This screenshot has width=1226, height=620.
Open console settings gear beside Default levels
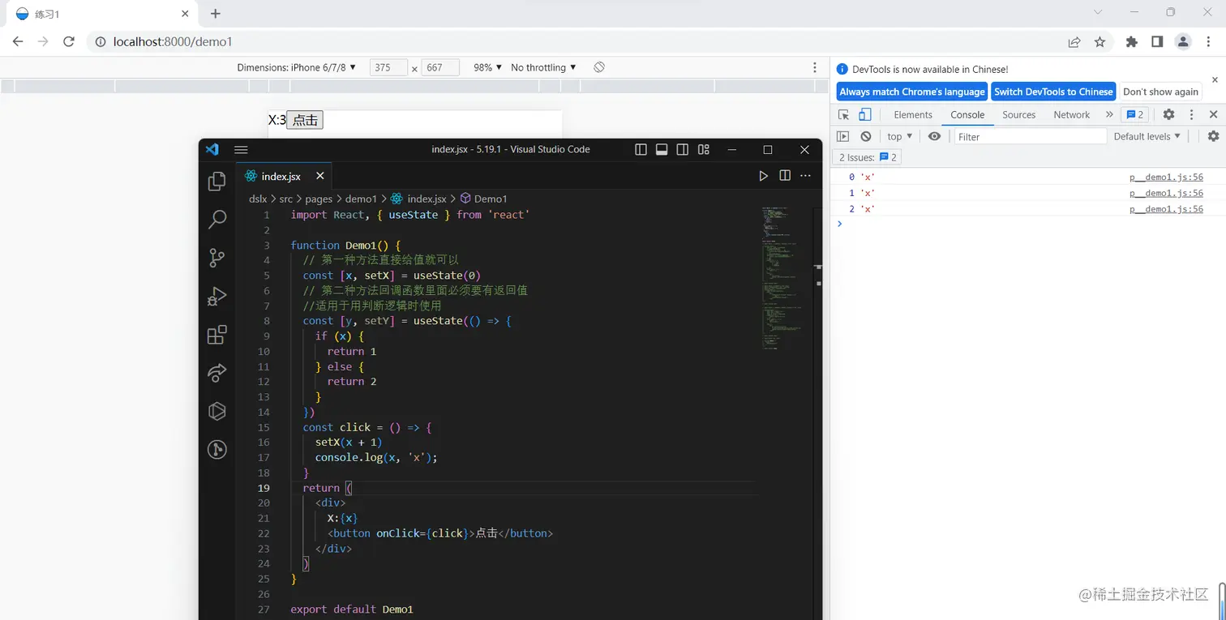click(x=1214, y=136)
